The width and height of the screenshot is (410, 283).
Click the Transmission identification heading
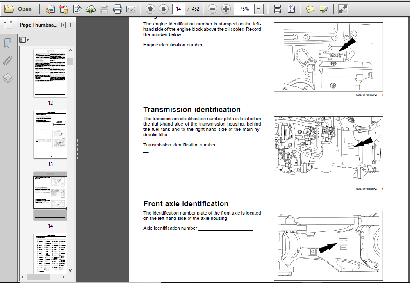point(192,110)
